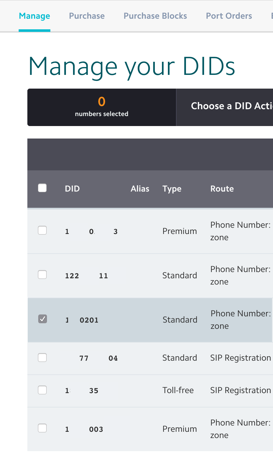The height and width of the screenshot is (453, 273).
Task: Select the Toll-free DID row checkbox
Action: 42,390
